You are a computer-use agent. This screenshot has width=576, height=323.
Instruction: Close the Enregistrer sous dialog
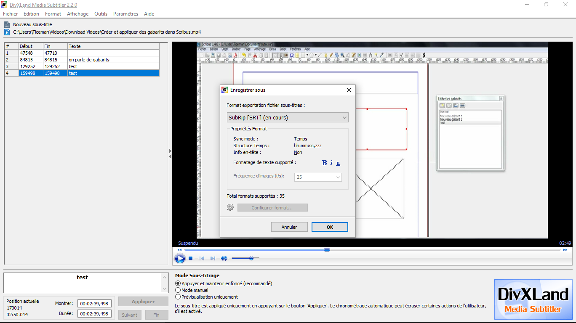(349, 90)
